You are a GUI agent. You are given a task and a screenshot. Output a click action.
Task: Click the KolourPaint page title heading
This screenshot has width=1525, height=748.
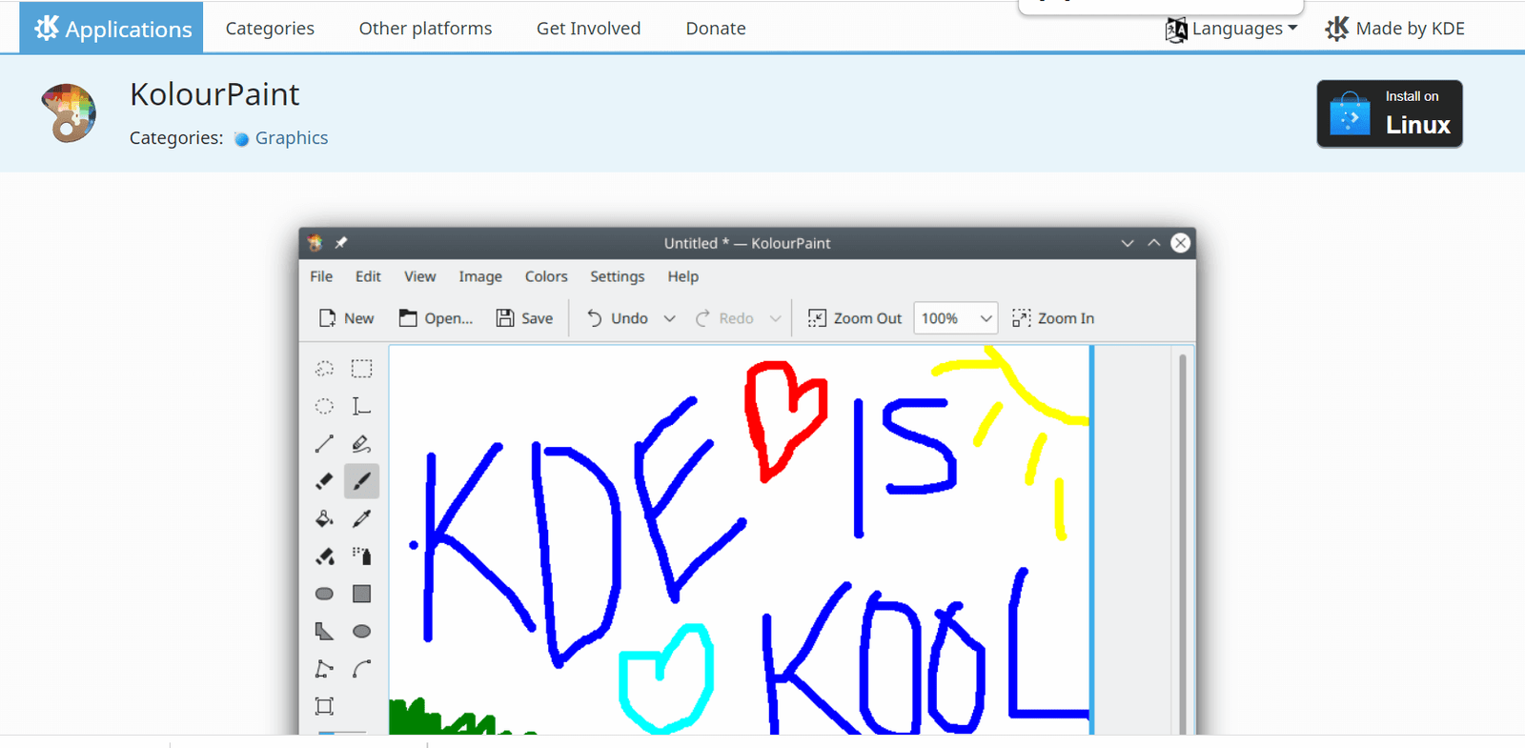[x=214, y=94]
